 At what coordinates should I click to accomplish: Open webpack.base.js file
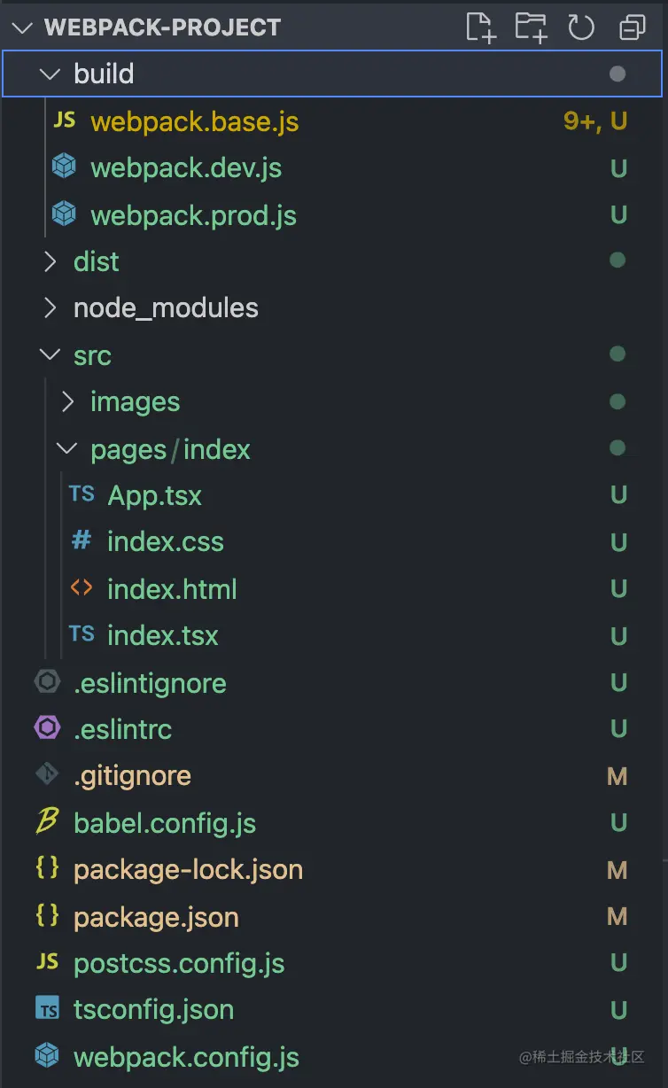click(195, 121)
